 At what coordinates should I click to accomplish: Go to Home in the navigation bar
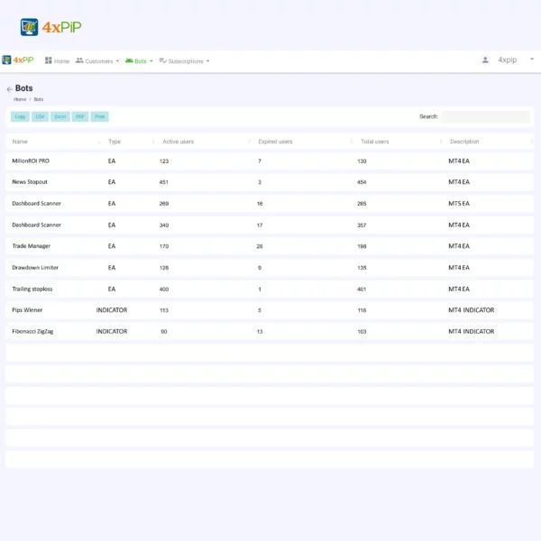pos(61,61)
